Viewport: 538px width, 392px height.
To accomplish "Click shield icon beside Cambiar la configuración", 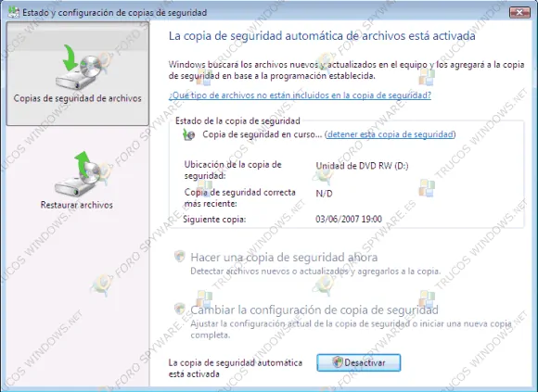I will tap(179, 310).
